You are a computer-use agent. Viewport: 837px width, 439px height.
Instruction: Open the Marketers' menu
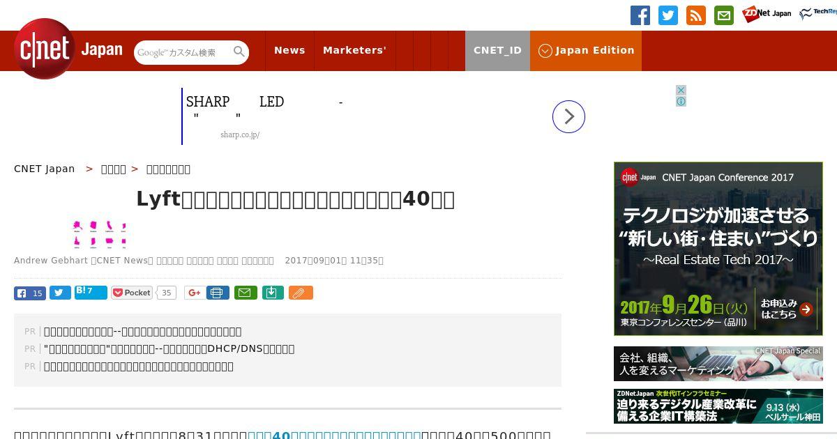[354, 50]
